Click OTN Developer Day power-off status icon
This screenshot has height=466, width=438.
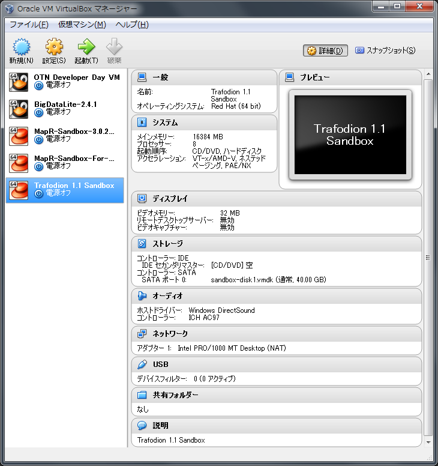click(38, 86)
